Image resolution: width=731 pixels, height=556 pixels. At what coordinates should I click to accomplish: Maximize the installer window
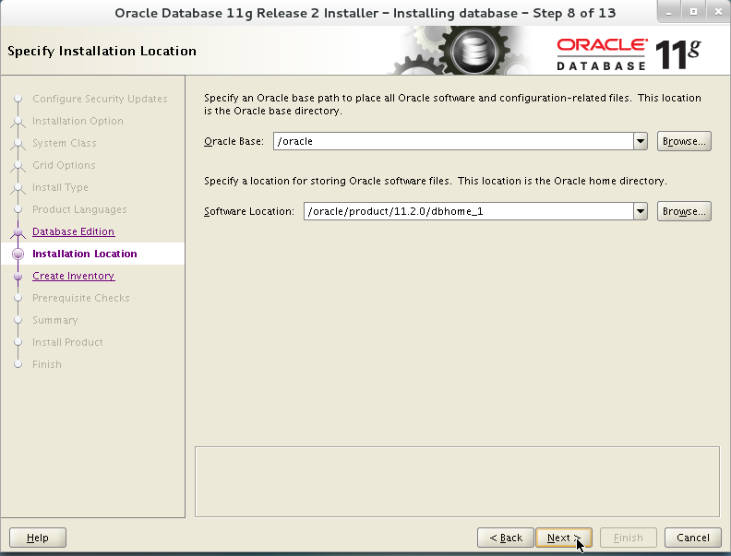pyautogui.click(x=693, y=12)
